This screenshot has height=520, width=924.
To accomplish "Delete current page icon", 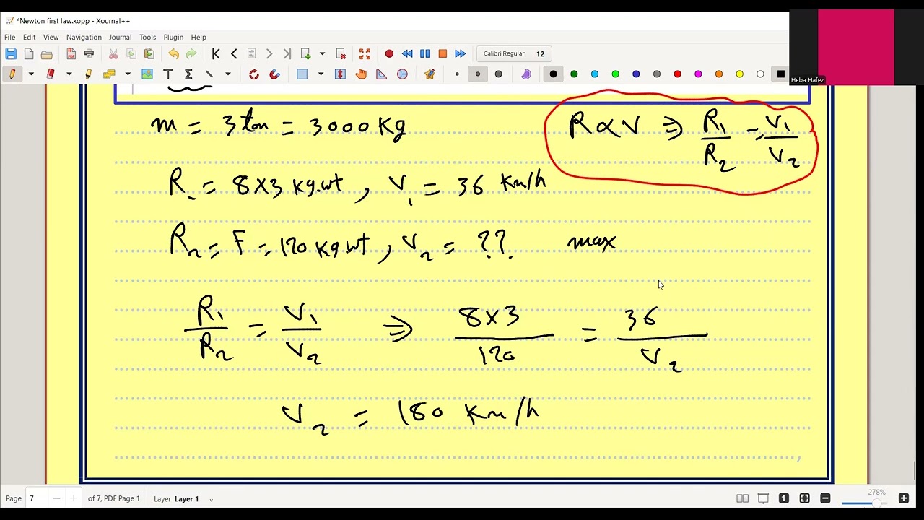I will (x=341, y=53).
